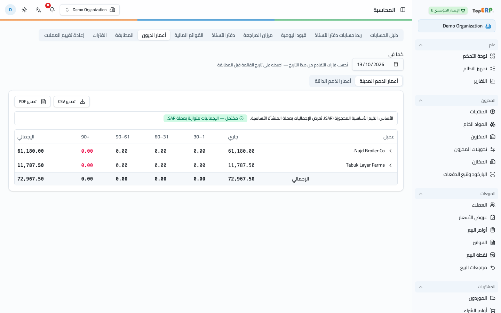Go to الفترات tab

(100, 35)
